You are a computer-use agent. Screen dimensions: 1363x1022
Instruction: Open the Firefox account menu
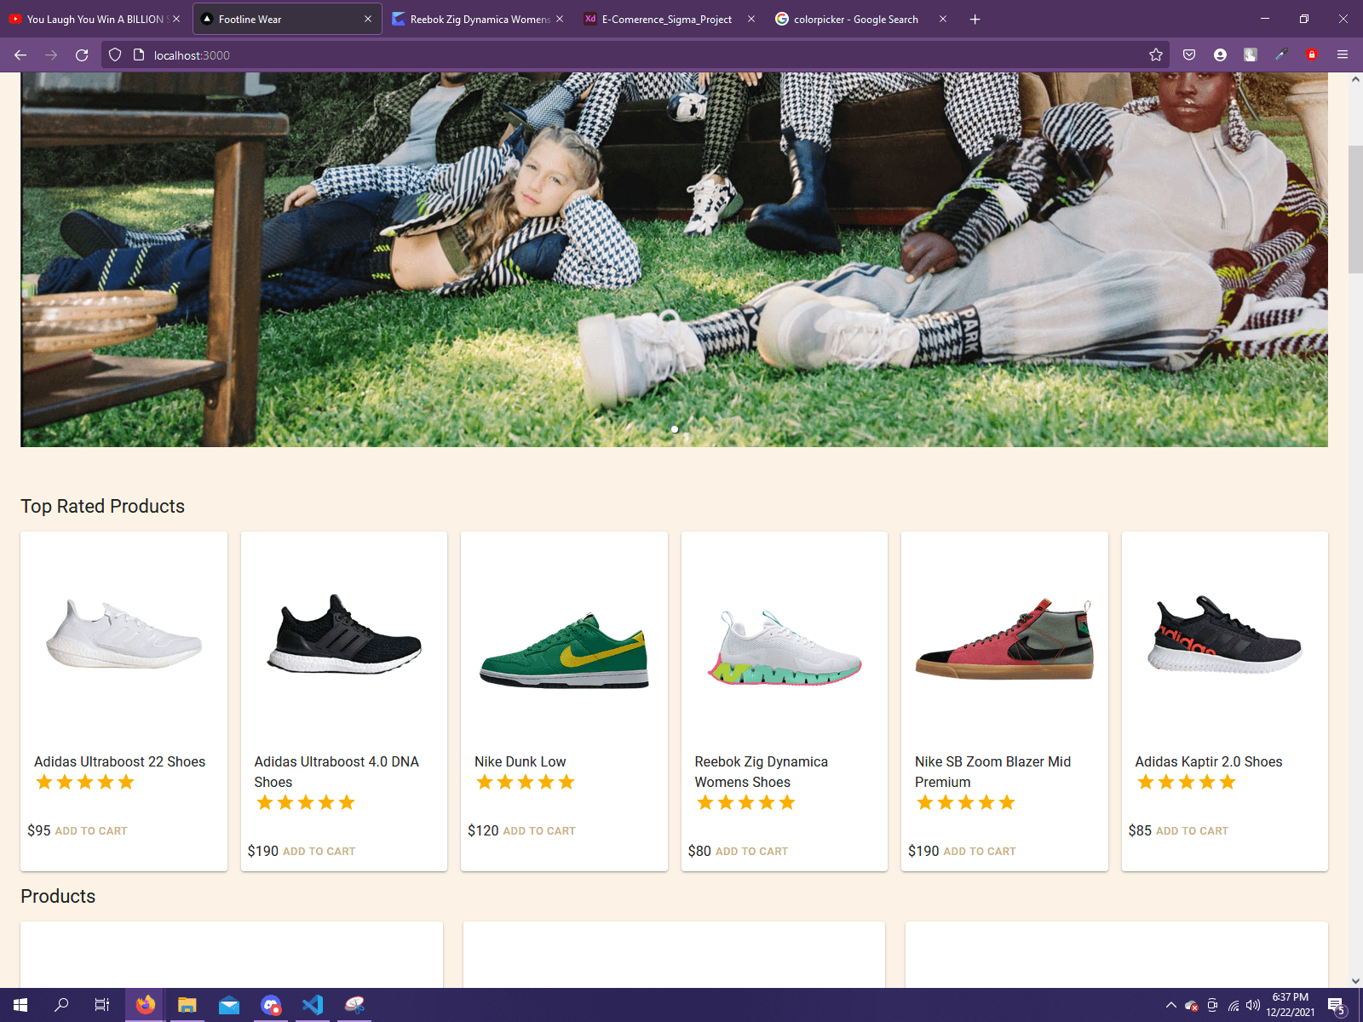tap(1220, 55)
